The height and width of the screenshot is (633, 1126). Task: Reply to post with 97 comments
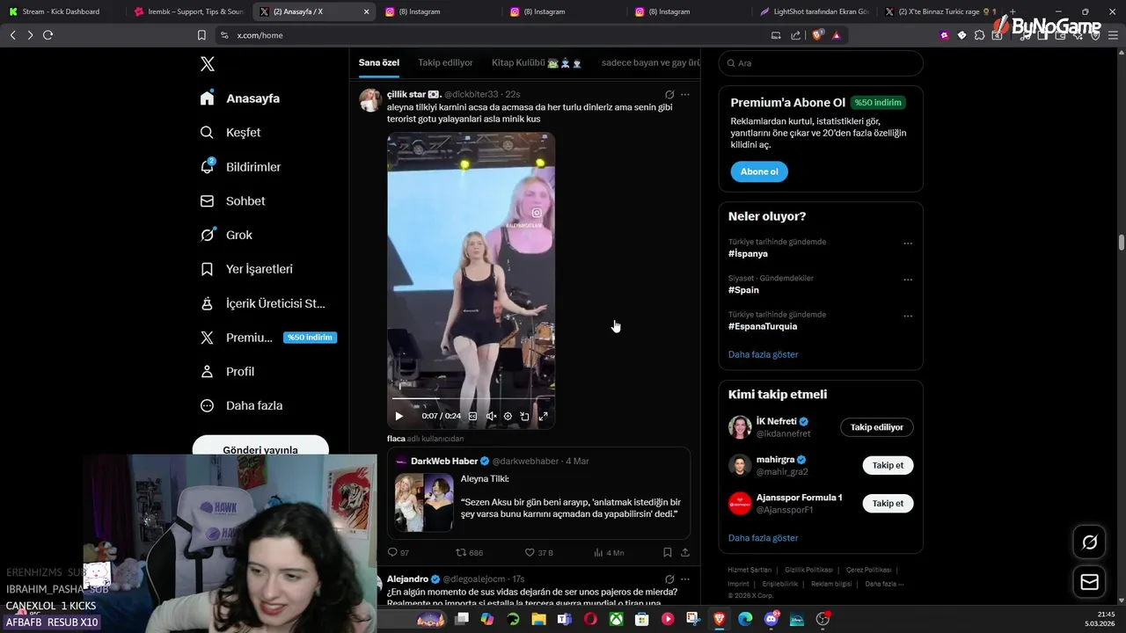pos(398,553)
